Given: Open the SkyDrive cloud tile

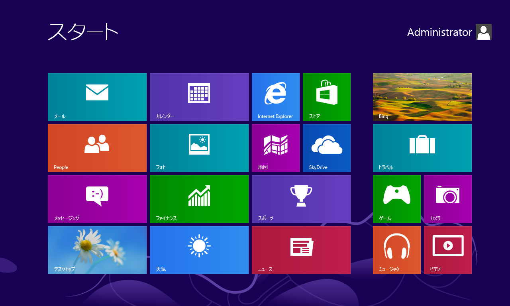Looking at the screenshot, I should click(327, 148).
